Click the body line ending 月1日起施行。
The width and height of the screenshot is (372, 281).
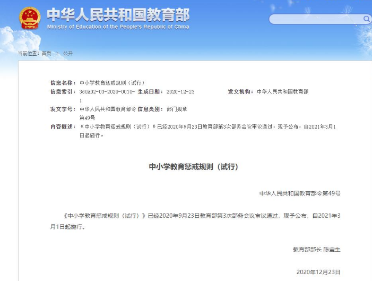[68, 227]
